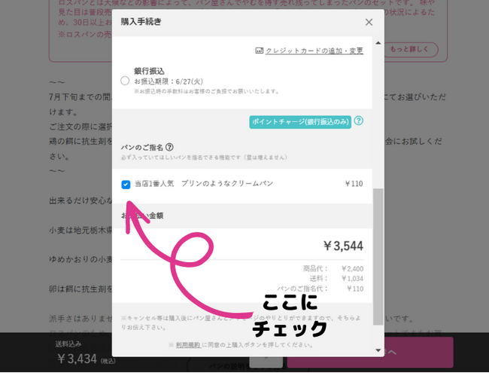Viewport: 489px width, 373px height.
Task: Select the 銀行振込 payment radio button
Action: click(125, 80)
